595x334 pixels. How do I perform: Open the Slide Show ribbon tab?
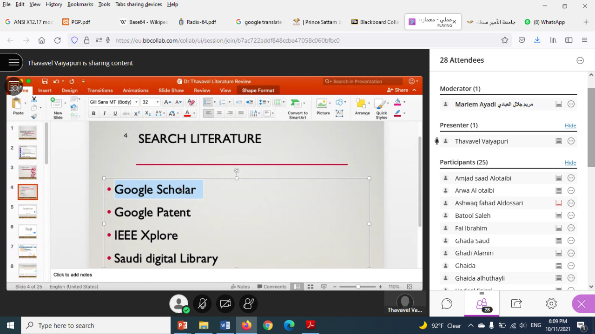pos(171,91)
